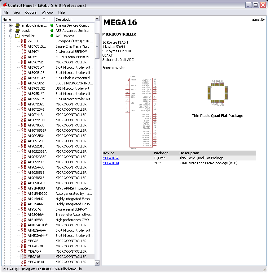Viewport: 268px width, 273px height.
Task: Sort the tree by the Name column header
Action: point(25,19)
